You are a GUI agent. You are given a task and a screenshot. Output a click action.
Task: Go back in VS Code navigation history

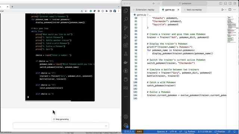(153, 3)
